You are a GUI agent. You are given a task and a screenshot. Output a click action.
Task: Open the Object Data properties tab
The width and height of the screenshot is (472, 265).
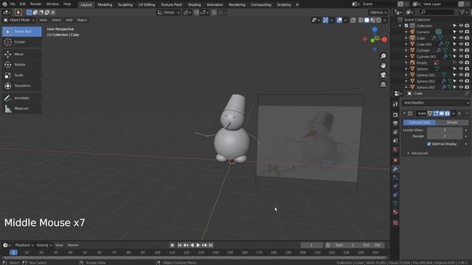(x=395, y=203)
